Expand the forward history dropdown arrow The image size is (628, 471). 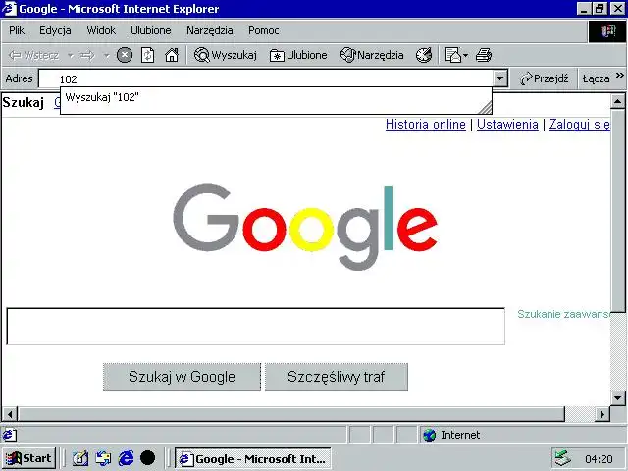point(106,55)
